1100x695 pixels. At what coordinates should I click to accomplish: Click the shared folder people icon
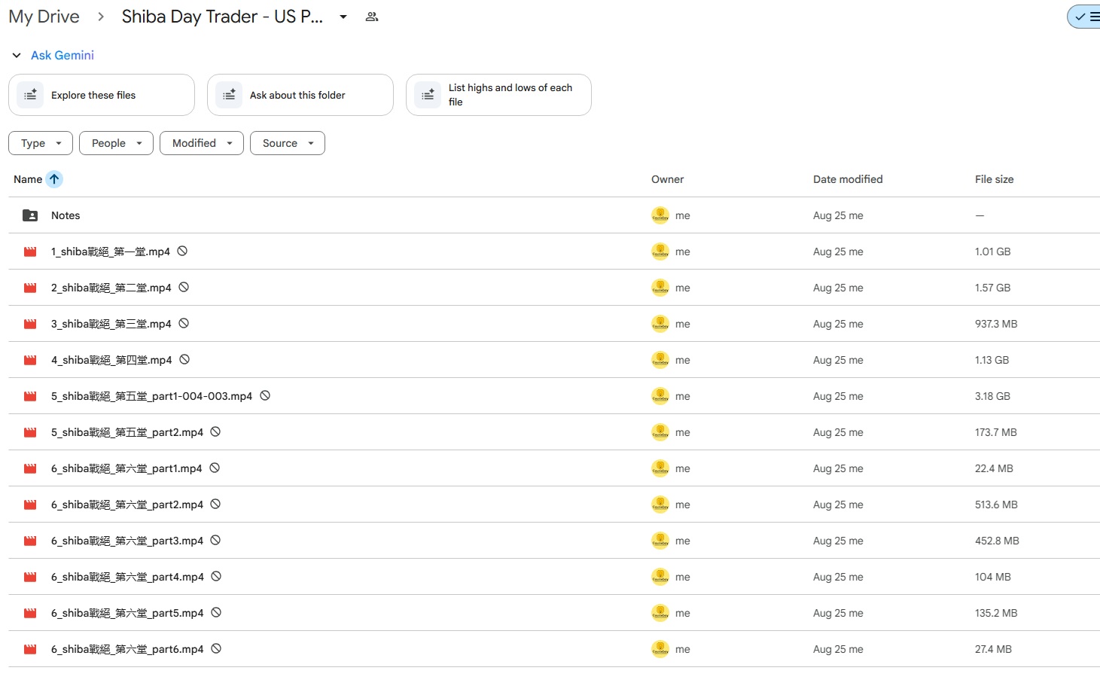tap(371, 17)
